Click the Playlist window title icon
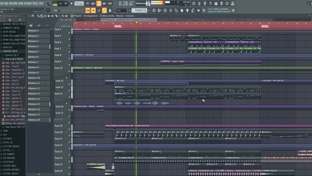 click(x=72, y=16)
